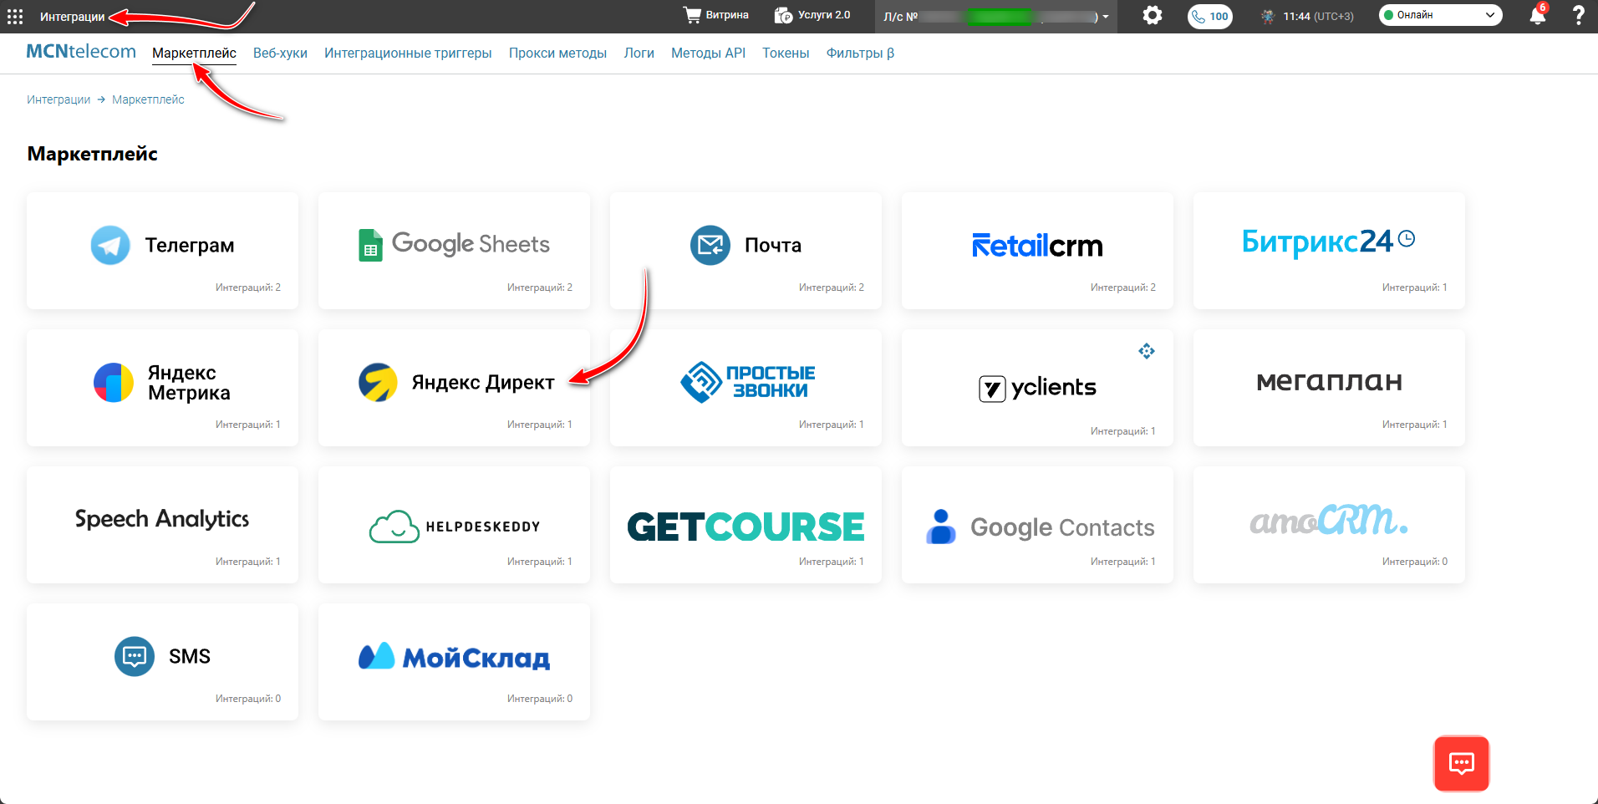Open the apps grid menu icon
Screen dimensions: 1598x804
[x=15, y=16]
